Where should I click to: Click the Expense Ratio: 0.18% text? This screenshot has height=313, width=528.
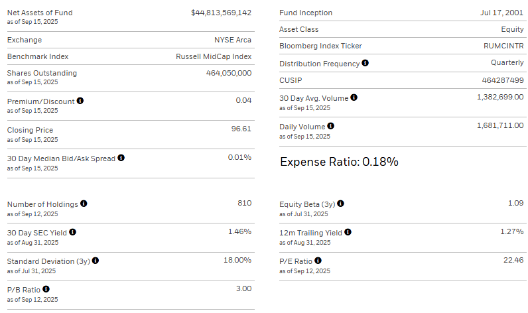click(339, 161)
